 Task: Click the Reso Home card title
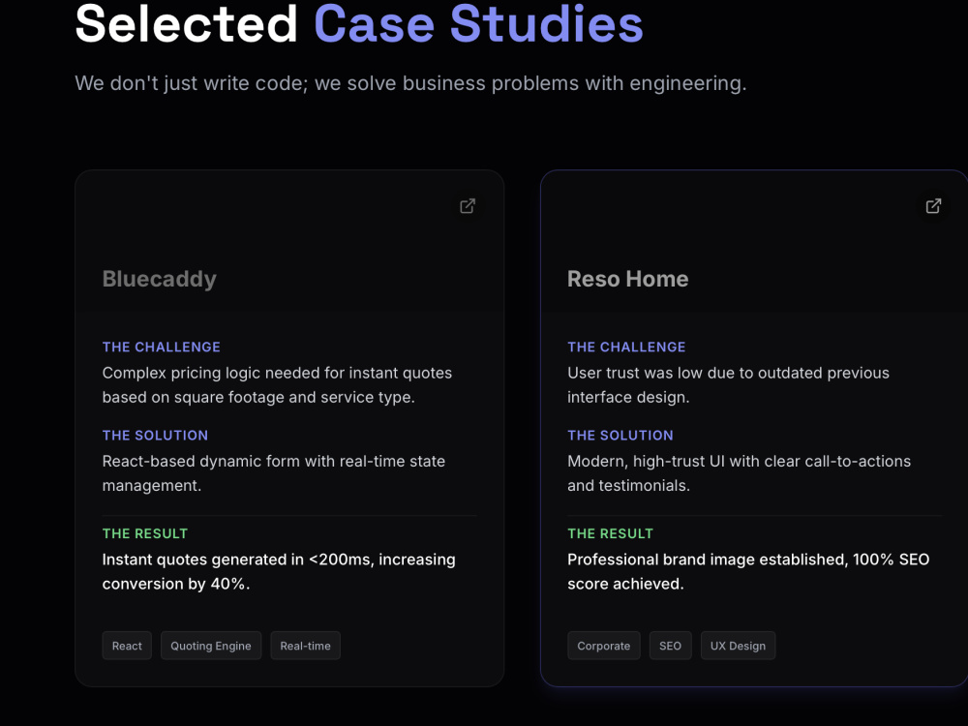[628, 279]
